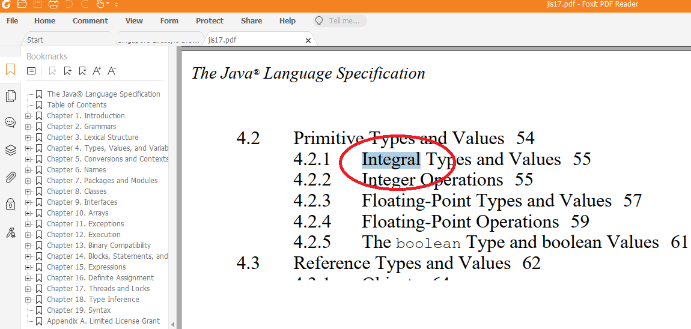Select Chapter 13. Binary Compatibility bookmark
691x329 pixels.
coord(99,246)
